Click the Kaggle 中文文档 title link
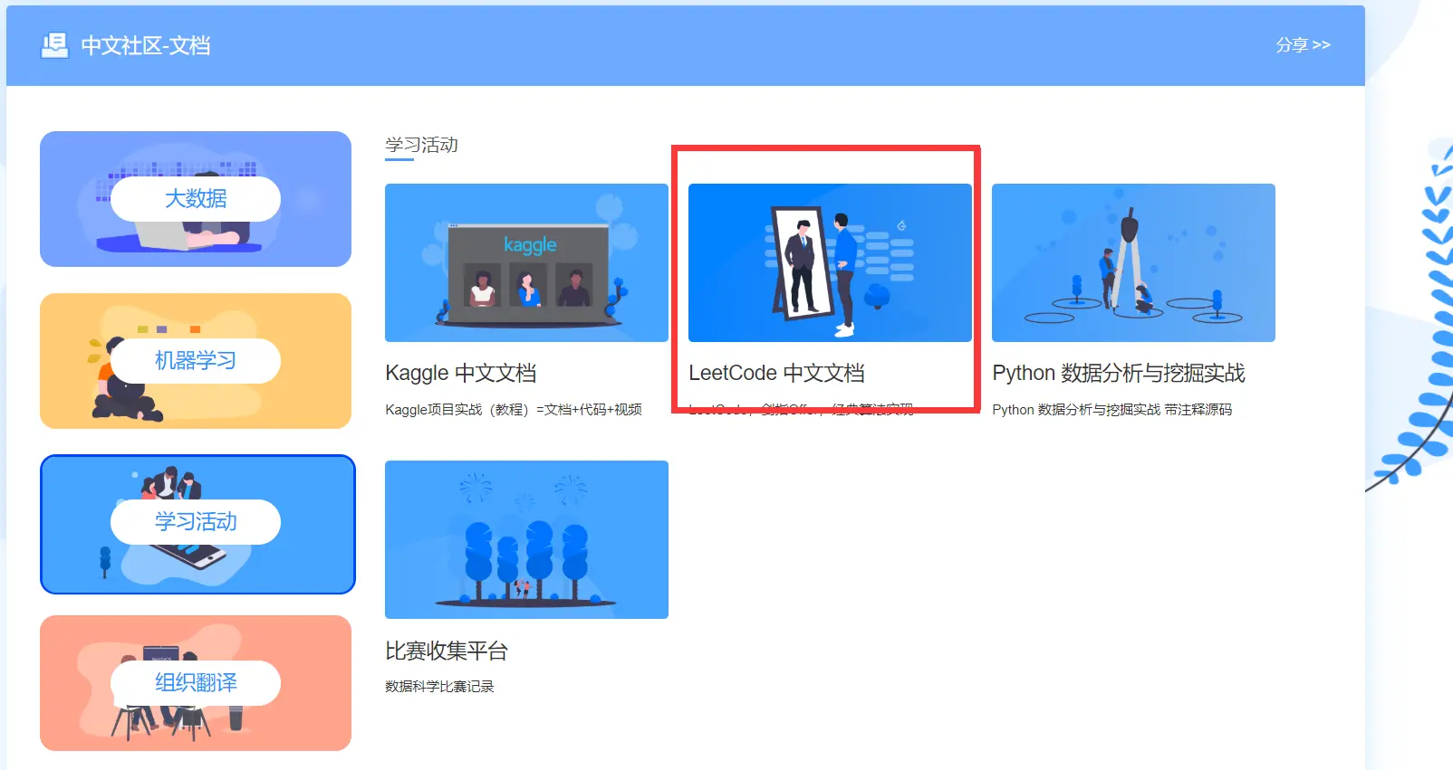 point(460,373)
